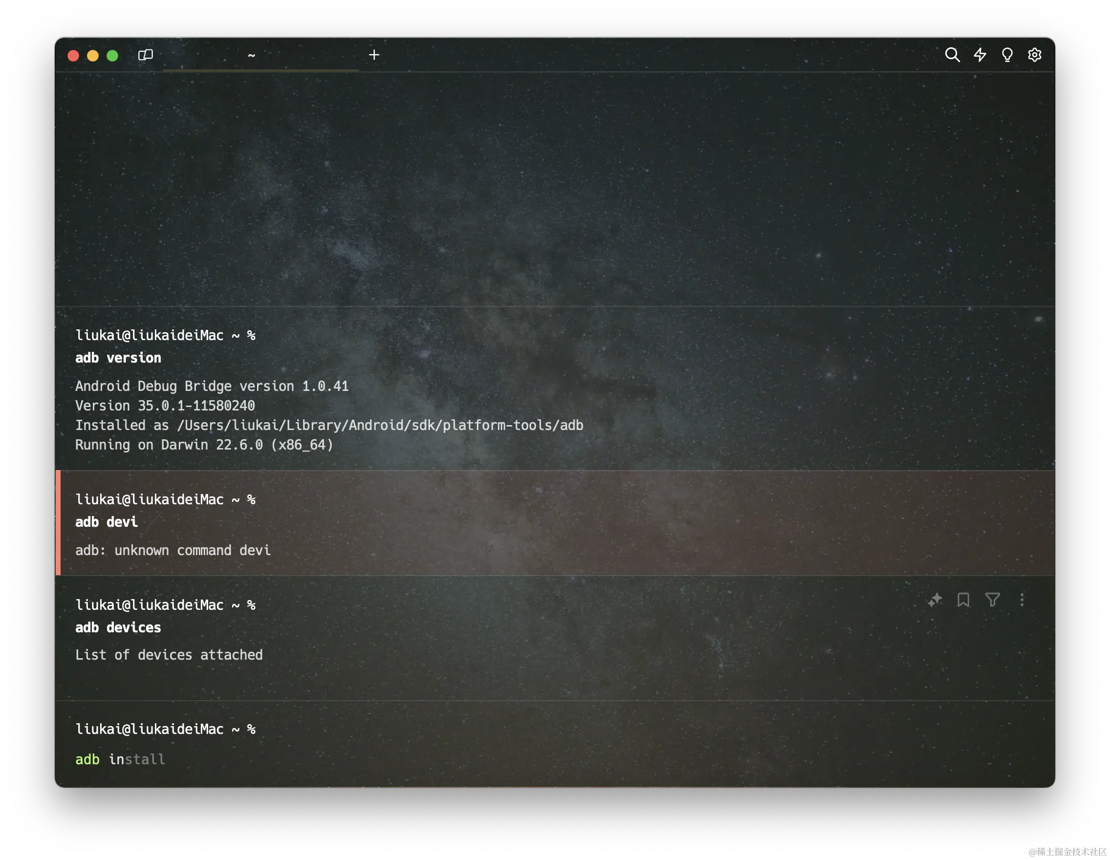This screenshot has width=1110, height=860.
Task: Select the 'adb version' command block
Action: click(118, 358)
